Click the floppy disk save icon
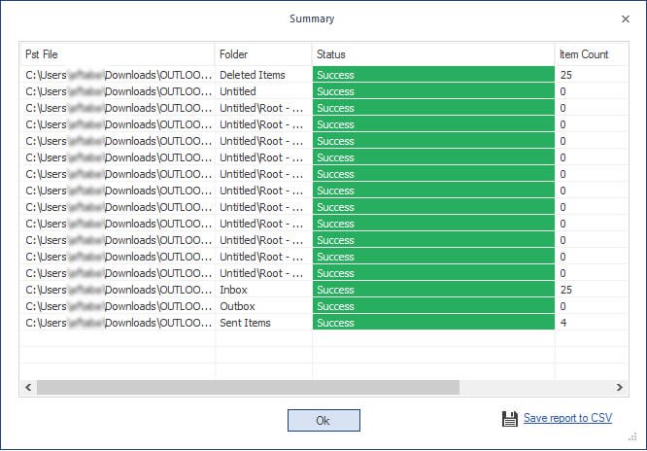The height and width of the screenshot is (451, 647). 510,418
